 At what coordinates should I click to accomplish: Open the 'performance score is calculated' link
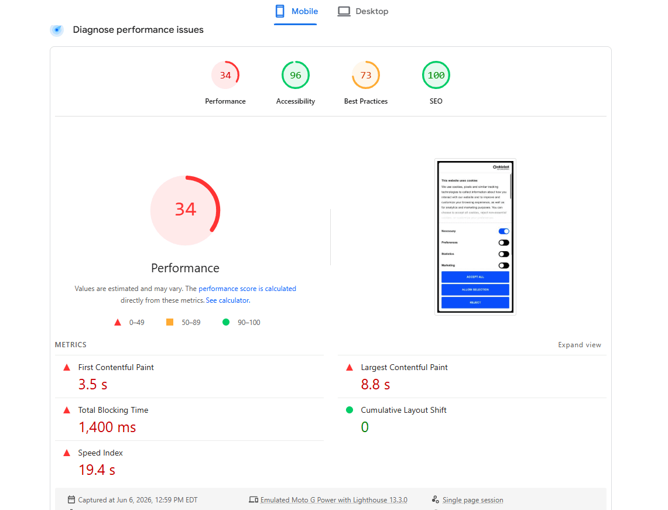pos(247,289)
